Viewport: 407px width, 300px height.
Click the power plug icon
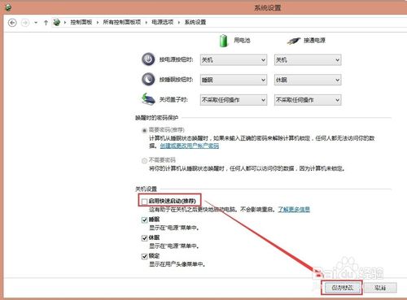point(294,41)
